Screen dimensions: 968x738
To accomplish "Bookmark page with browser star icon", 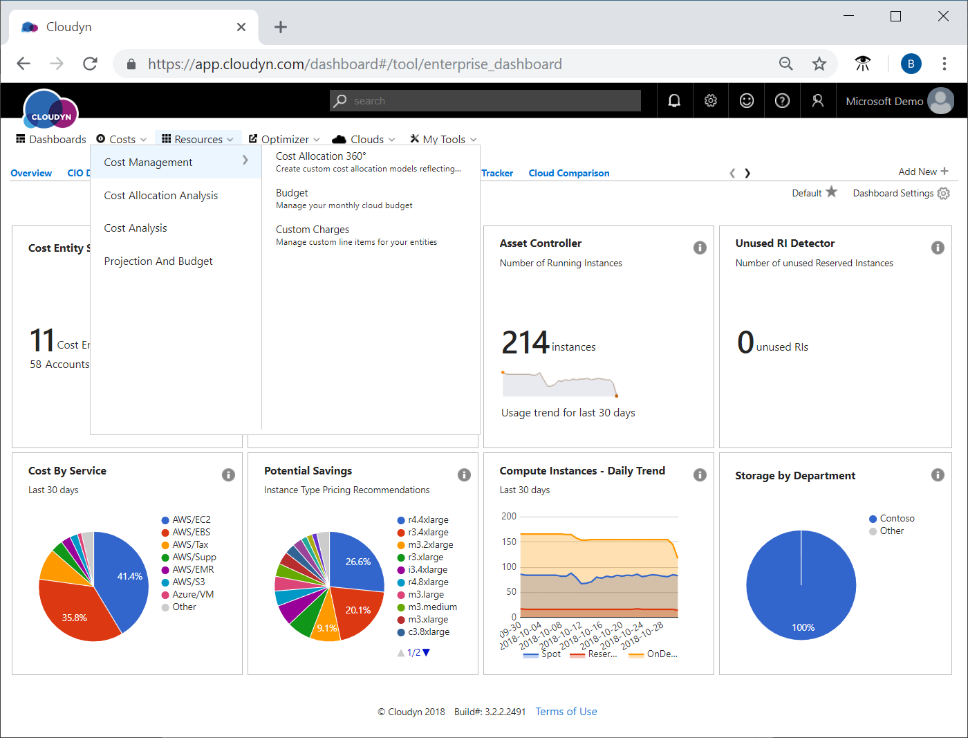I will [819, 64].
